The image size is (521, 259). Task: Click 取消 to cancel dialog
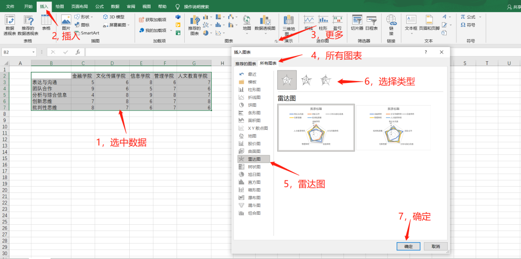[x=436, y=246]
